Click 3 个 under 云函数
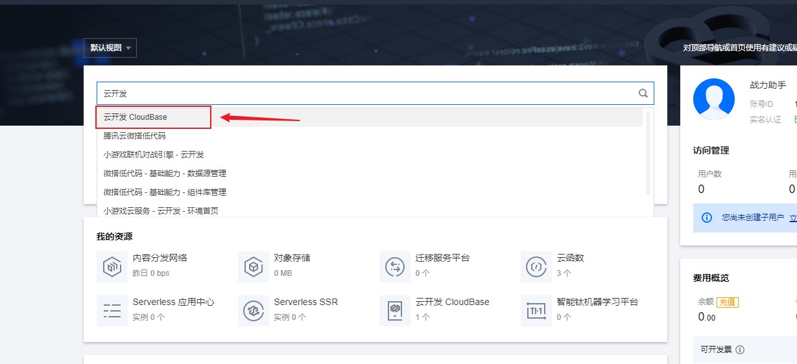Viewport: 797px width, 364px height. (x=564, y=273)
